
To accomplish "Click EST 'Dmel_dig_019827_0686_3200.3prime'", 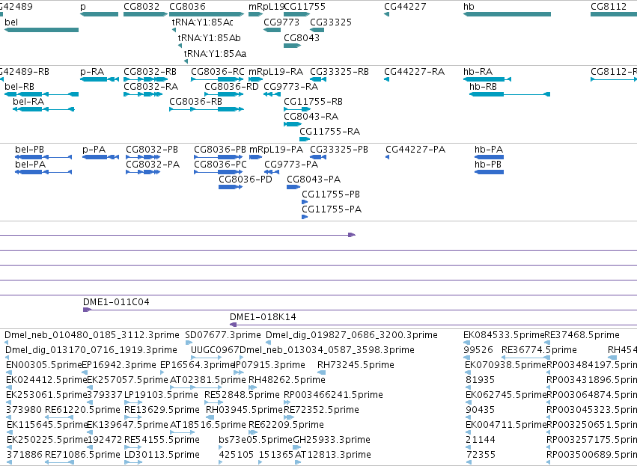I will (x=352, y=335).
